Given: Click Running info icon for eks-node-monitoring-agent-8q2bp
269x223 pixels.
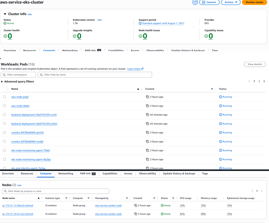Looking at the screenshot, I should pyautogui.click(x=221, y=159).
